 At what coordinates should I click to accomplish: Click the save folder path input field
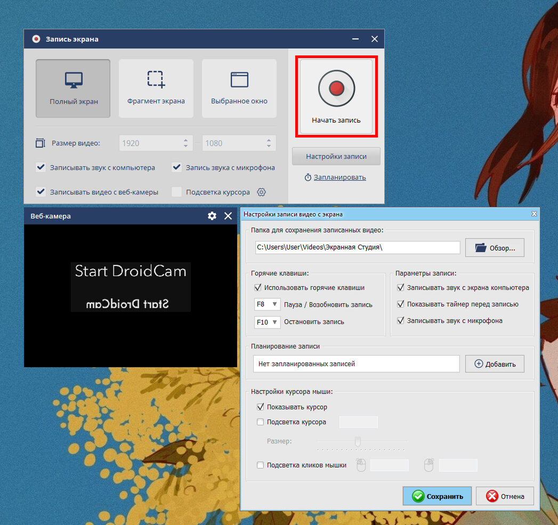tap(357, 247)
